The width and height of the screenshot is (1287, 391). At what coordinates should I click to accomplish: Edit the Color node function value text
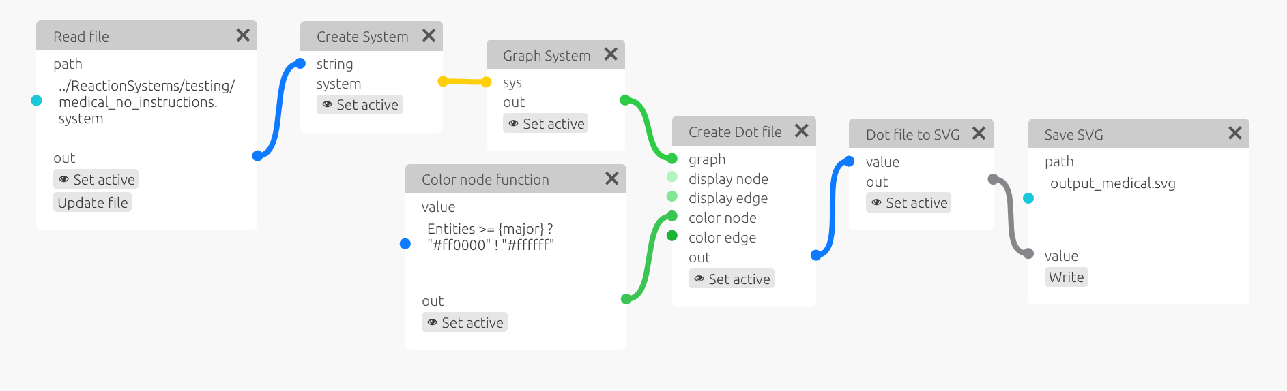[490, 237]
